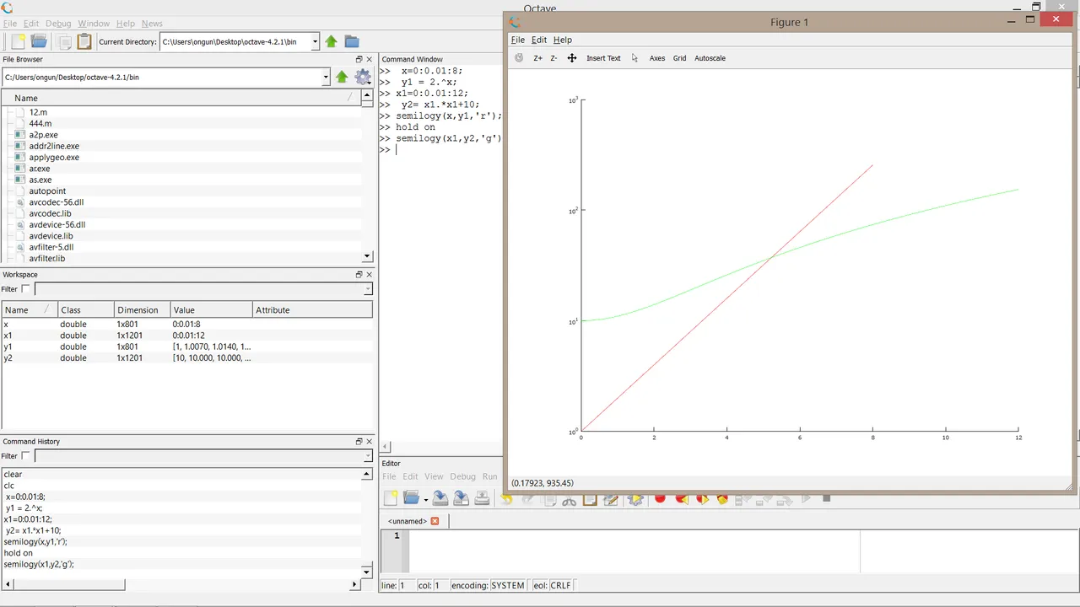Open the File menu in Figure 1 window
Viewport: 1080px width, 607px height.
[x=518, y=40]
